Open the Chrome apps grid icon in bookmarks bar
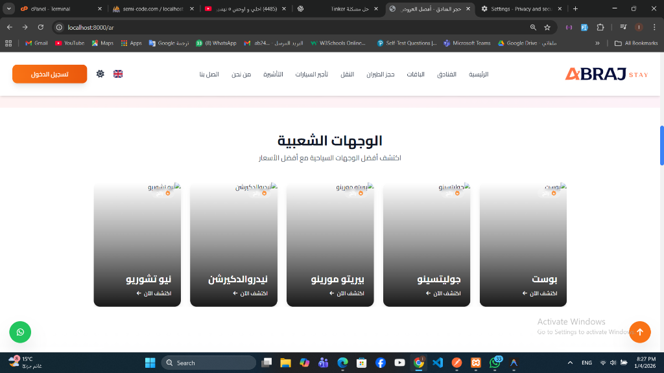This screenshot has width=664, height=373. point(8,43)
